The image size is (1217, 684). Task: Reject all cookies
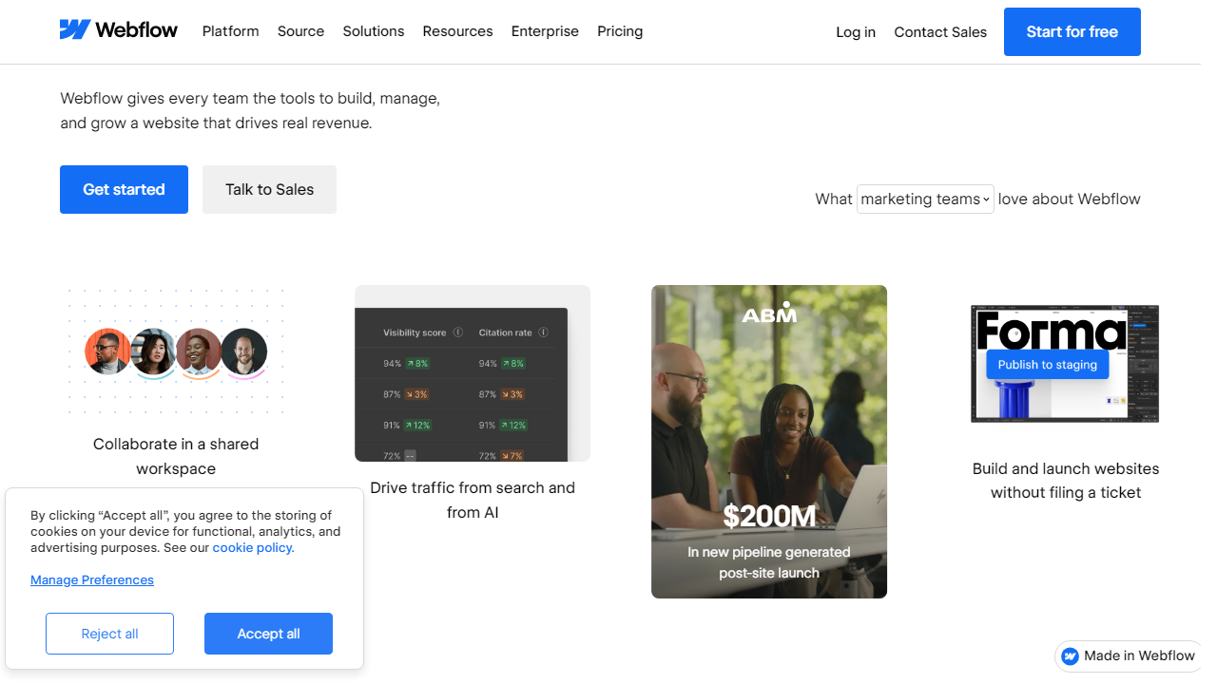pos(109,634)
